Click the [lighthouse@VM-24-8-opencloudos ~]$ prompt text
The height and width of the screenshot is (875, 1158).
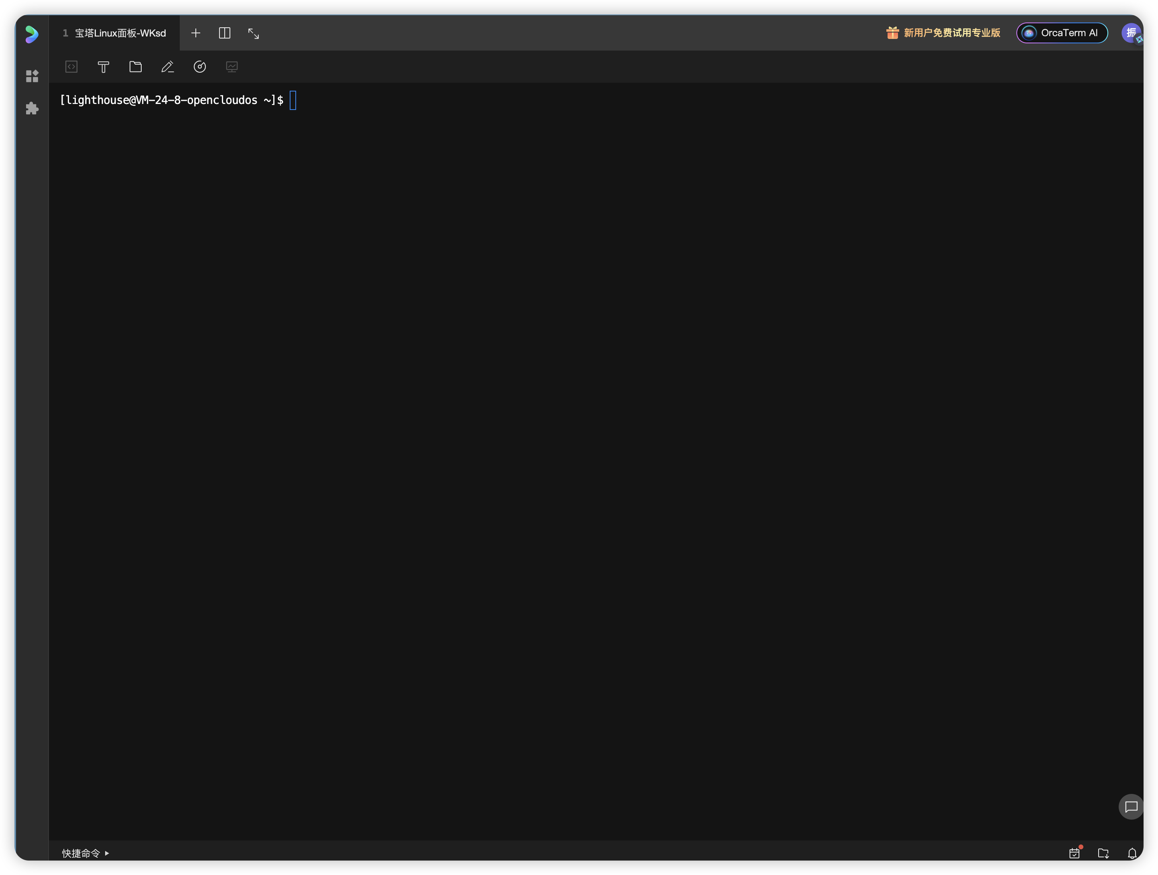pyautogui.click(x=172, y=100)
